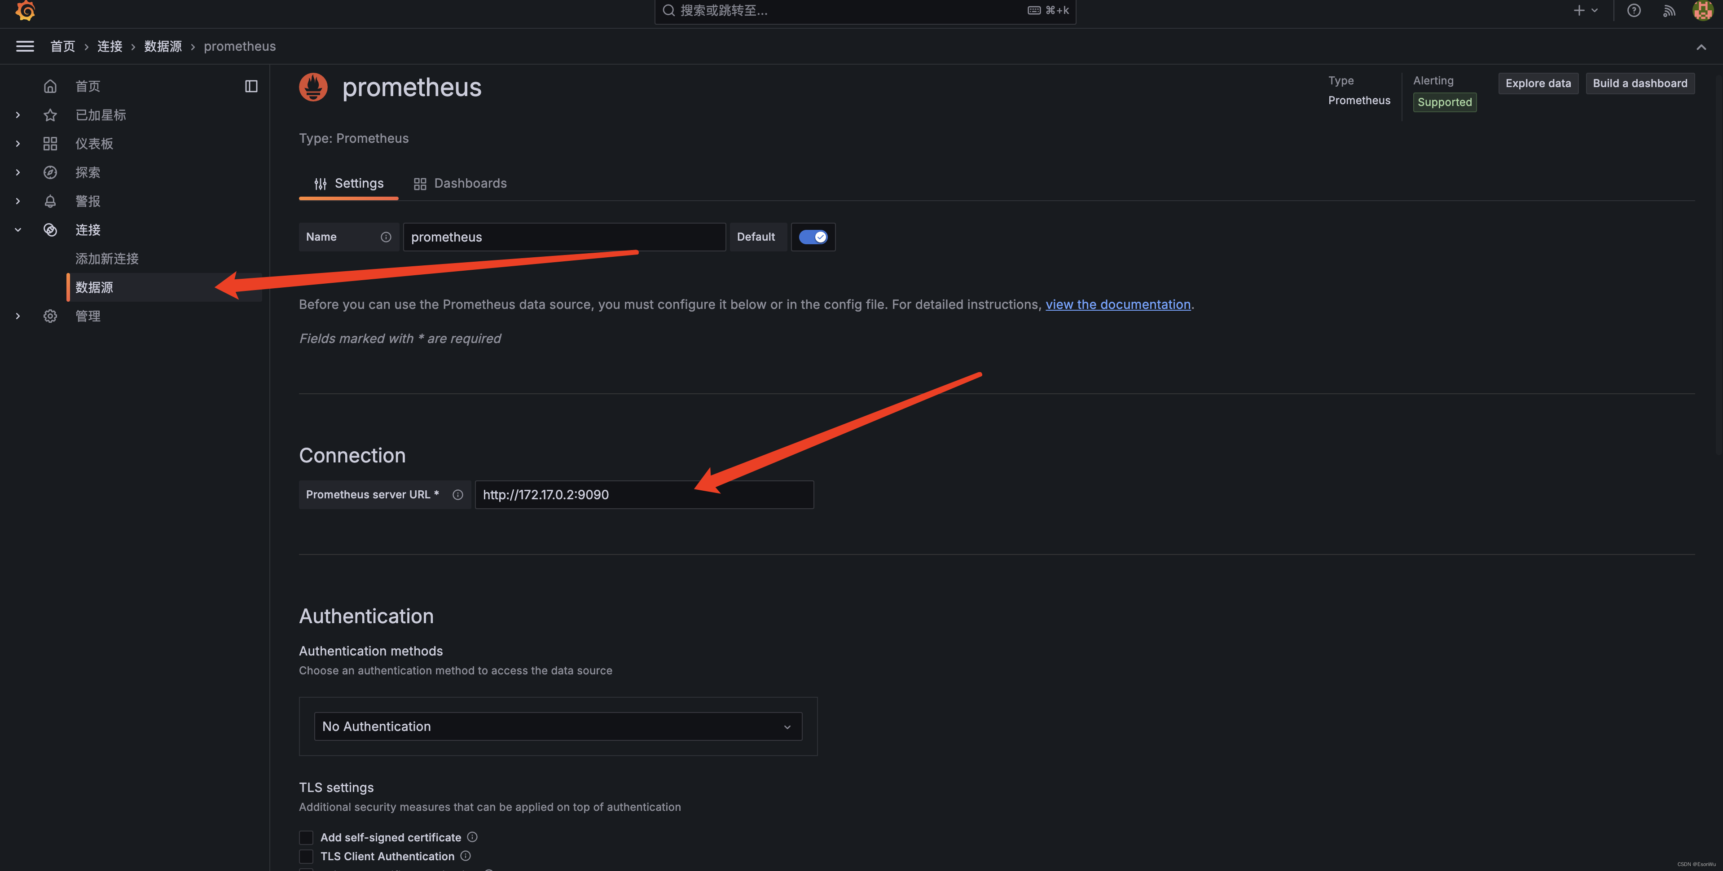Select 添加新连接 in the sidebar
Viewport: 1723px width, 871px height.
click(107, 259)
